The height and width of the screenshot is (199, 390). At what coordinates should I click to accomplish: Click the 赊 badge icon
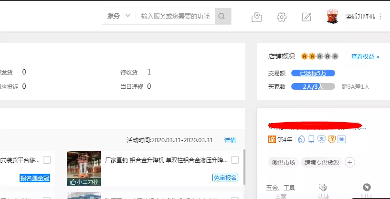[x=342, y=139]
